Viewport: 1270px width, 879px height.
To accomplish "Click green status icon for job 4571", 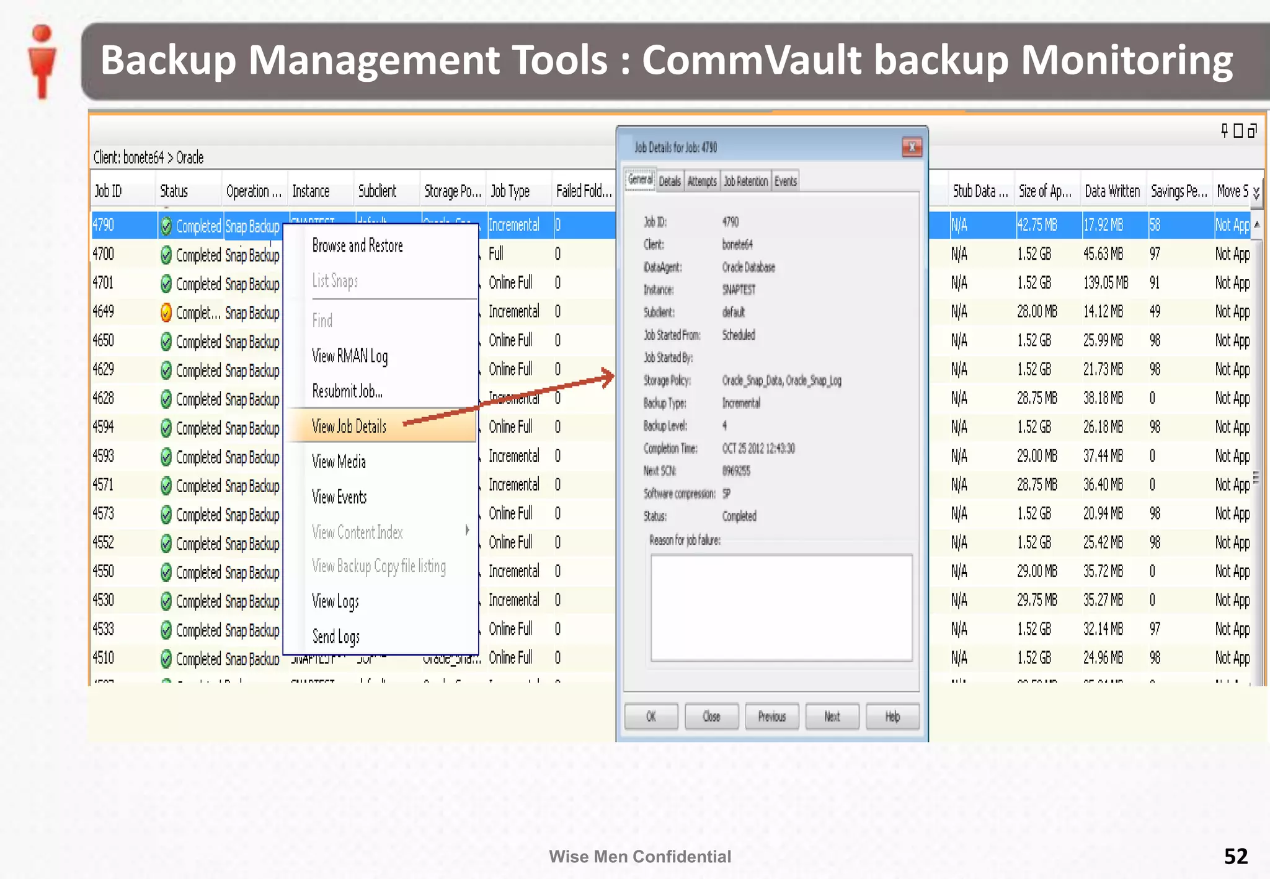I will [166, 486].
